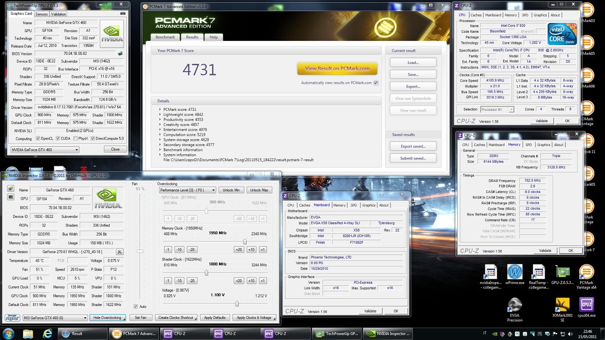Image resolution: width=605 pixels, height=340 pixels.
Task: Click the PayPal Donate button in NVIDIA Inspector
Action: tap(12, 318)
